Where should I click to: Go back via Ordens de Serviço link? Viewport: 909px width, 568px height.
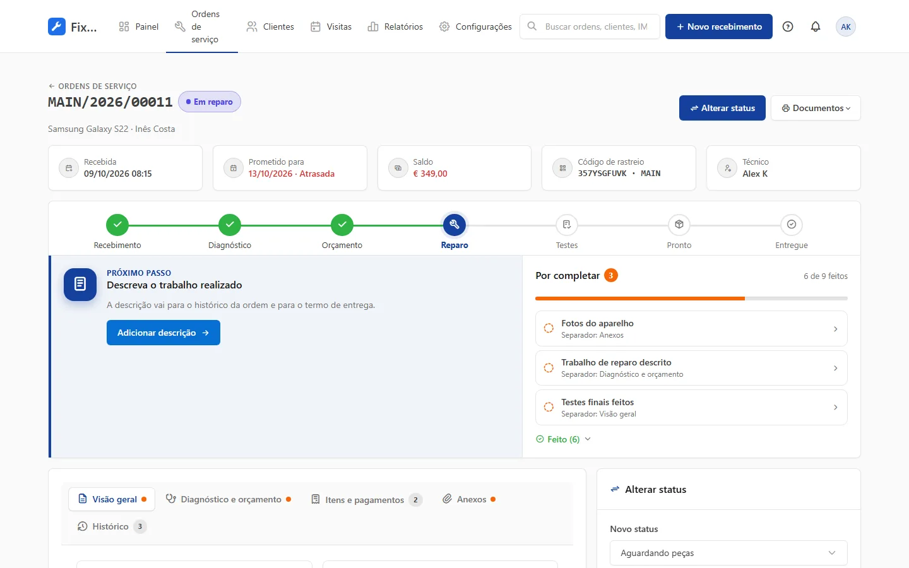(92, 86)
